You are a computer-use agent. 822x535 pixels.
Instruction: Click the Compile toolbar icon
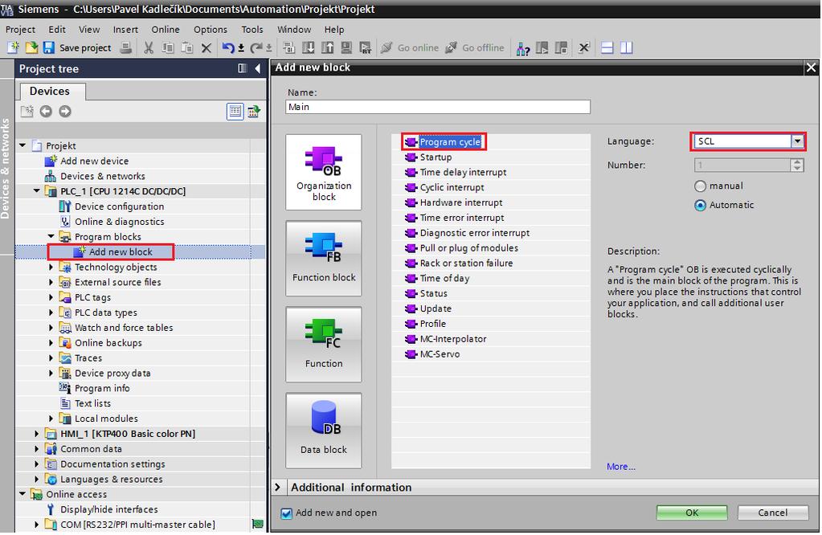[x=288, y=47]
